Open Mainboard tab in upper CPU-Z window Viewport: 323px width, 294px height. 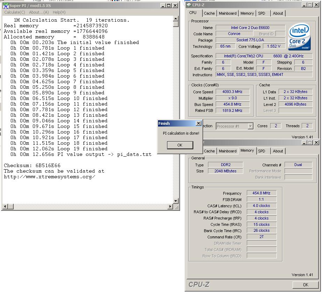(x=228, y=13)
